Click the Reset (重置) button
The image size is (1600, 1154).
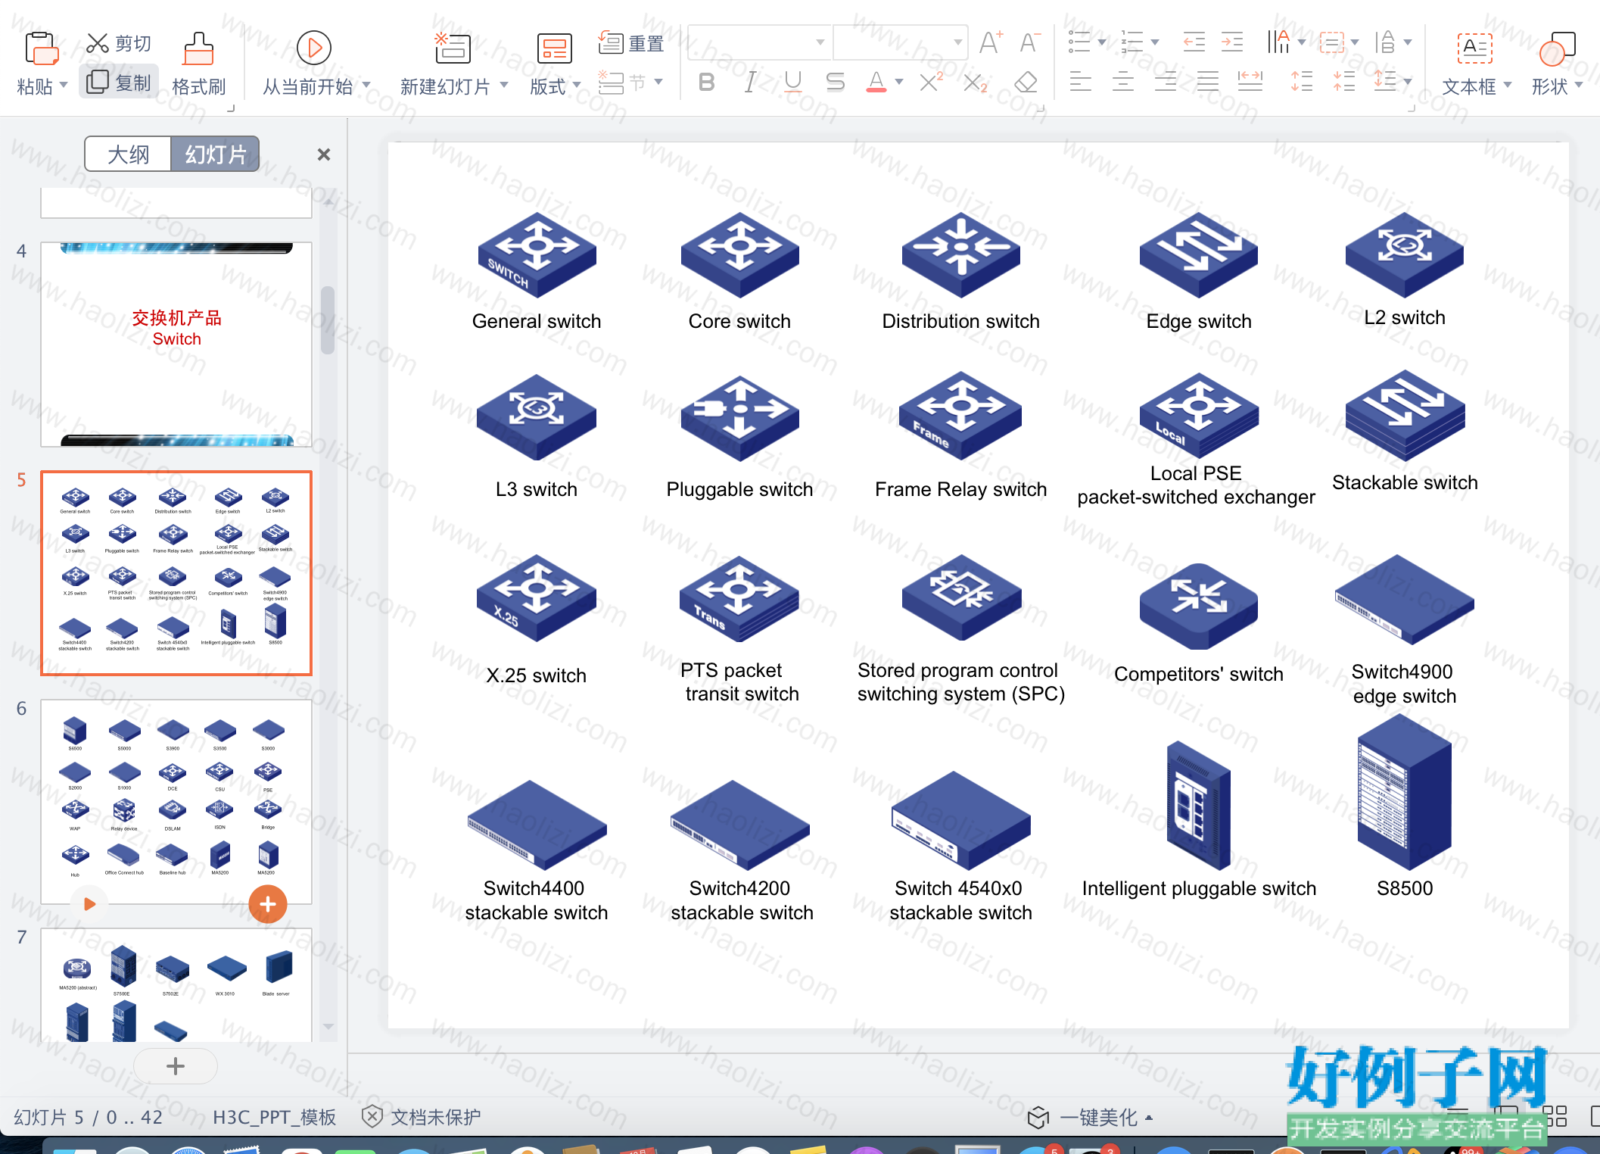[x=631, y=43]
